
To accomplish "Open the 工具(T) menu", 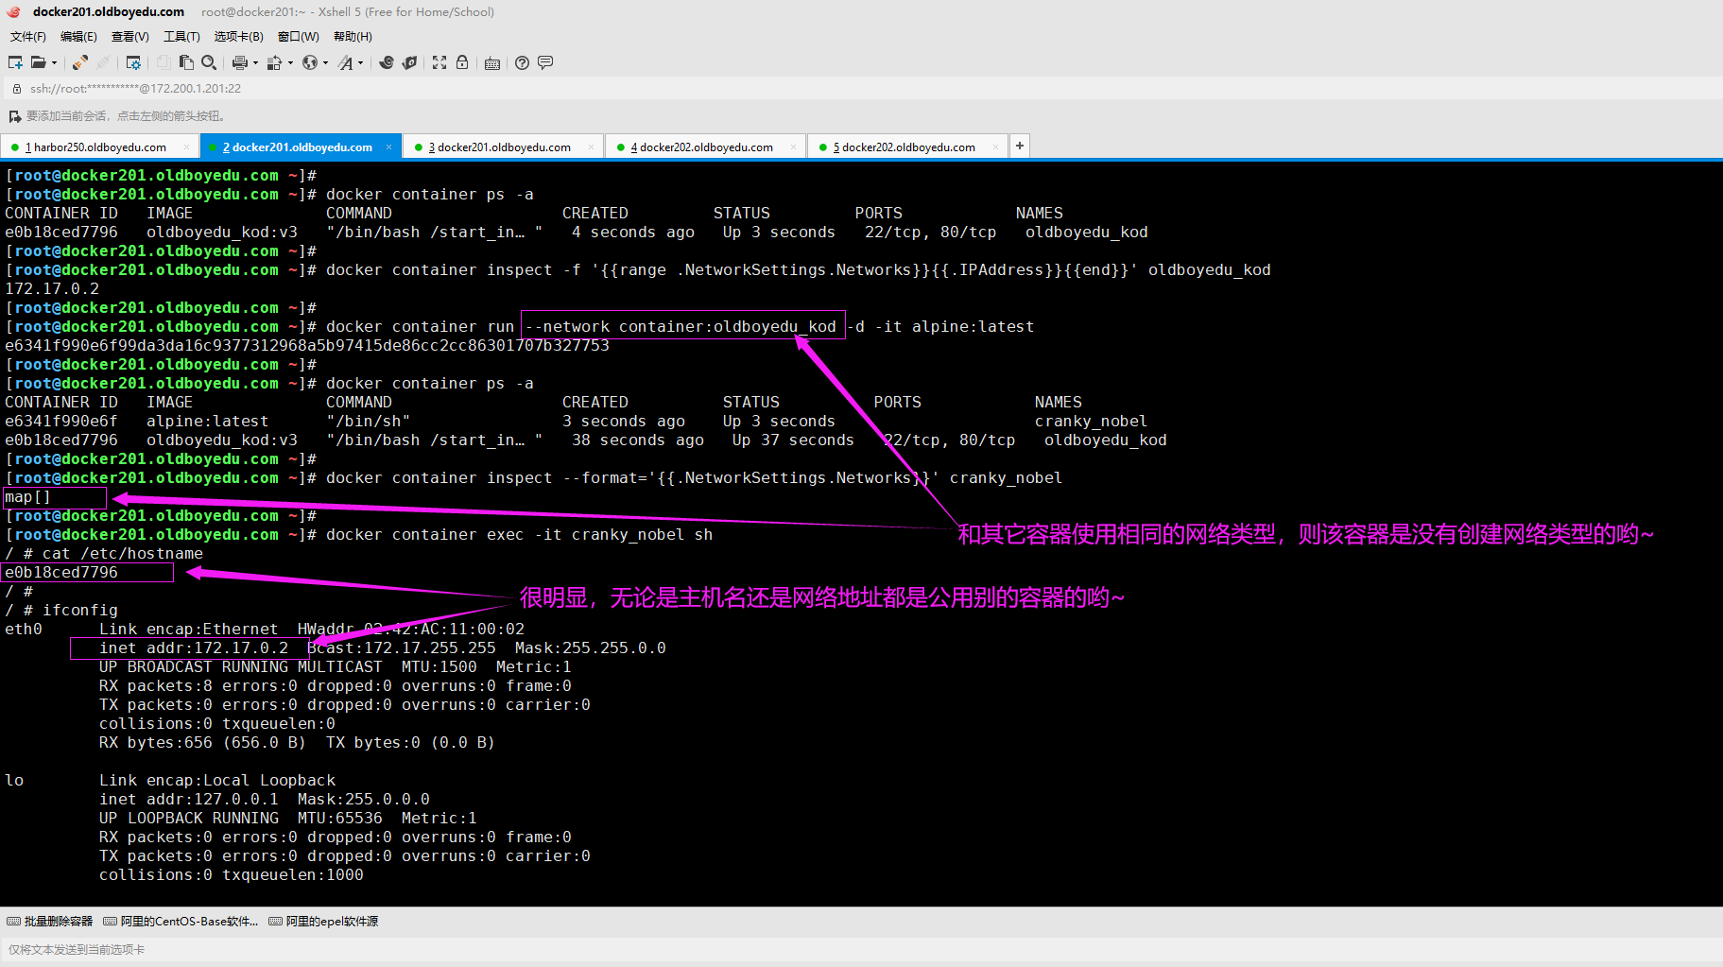I will pyautogui.click(x=181, y=37).
